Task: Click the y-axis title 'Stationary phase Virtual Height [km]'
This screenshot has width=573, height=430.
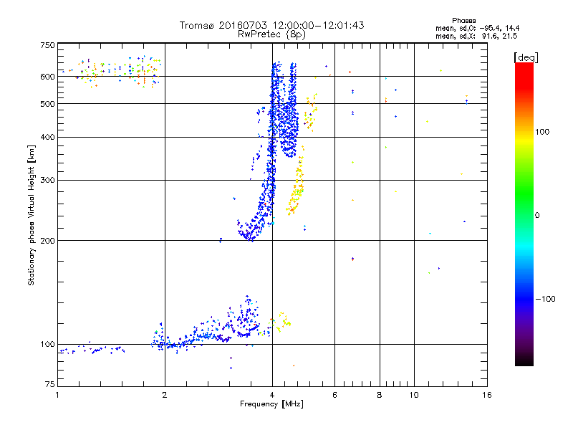Action: tap(32, 215)
